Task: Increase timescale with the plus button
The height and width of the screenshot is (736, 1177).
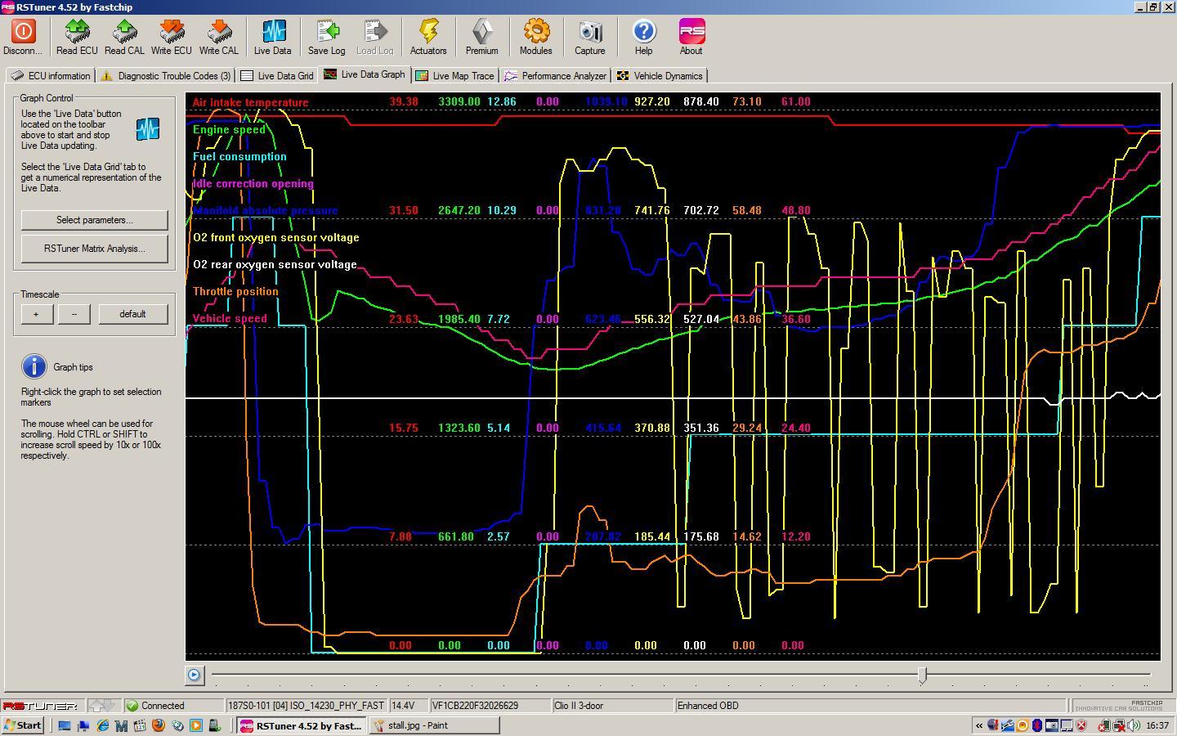Action: [36, 314]
